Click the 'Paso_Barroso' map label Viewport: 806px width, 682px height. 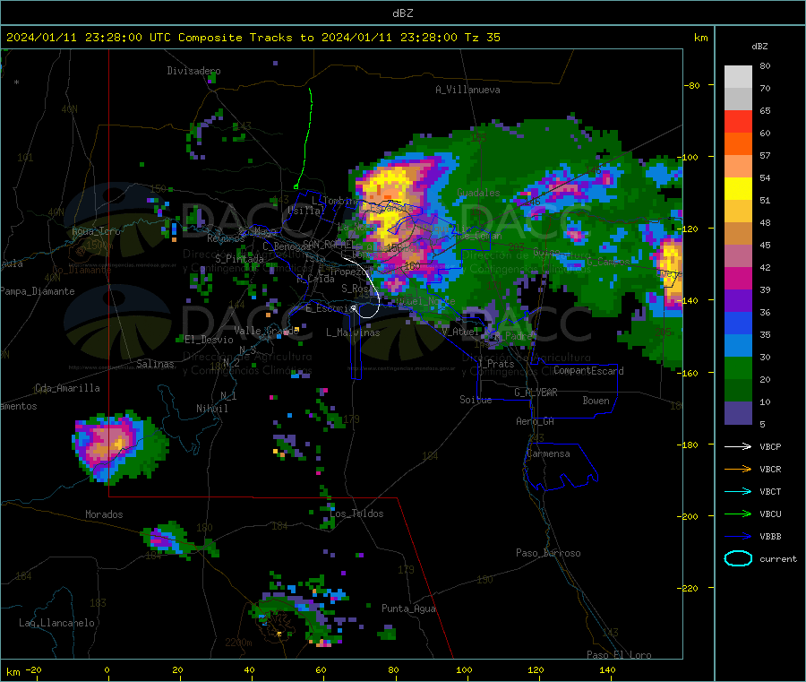548,554
